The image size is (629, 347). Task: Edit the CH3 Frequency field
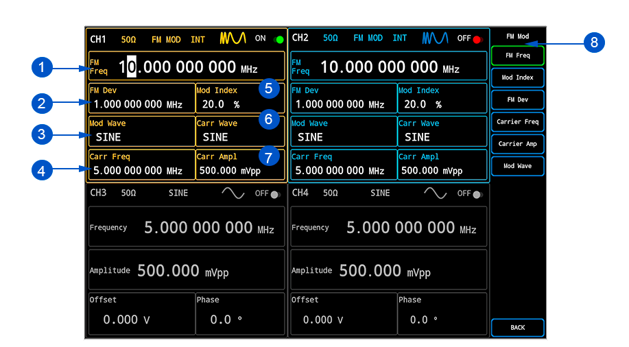tap(187, 227)
